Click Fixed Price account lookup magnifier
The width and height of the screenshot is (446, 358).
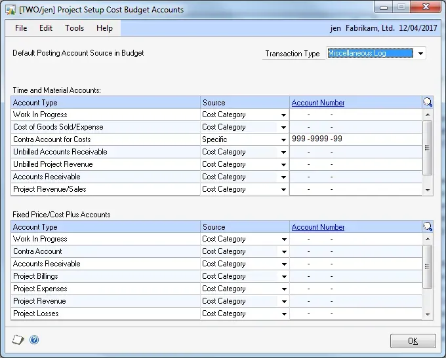tap(428, 226)
